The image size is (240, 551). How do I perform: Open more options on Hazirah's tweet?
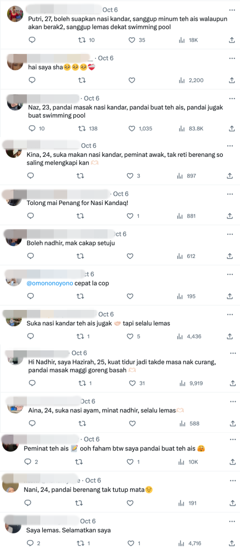click(233, 353)
